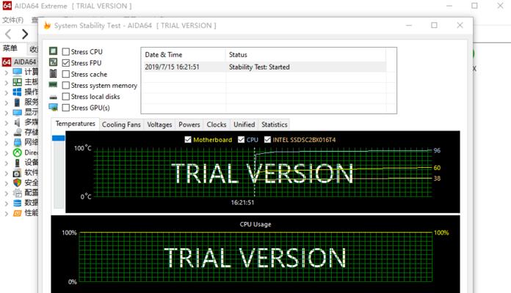Screen dimensions: 511x293
Task: Expand the display (显示) tree node
Action: [6, 113]
